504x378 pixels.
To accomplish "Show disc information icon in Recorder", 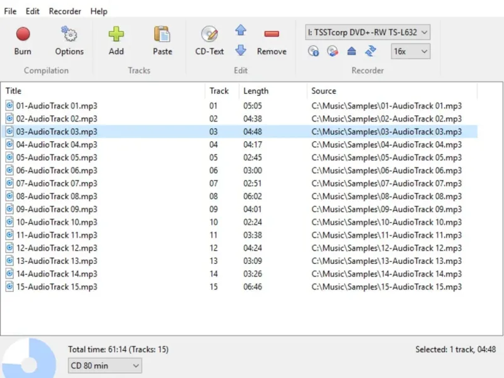I will (x=313, y=51).
